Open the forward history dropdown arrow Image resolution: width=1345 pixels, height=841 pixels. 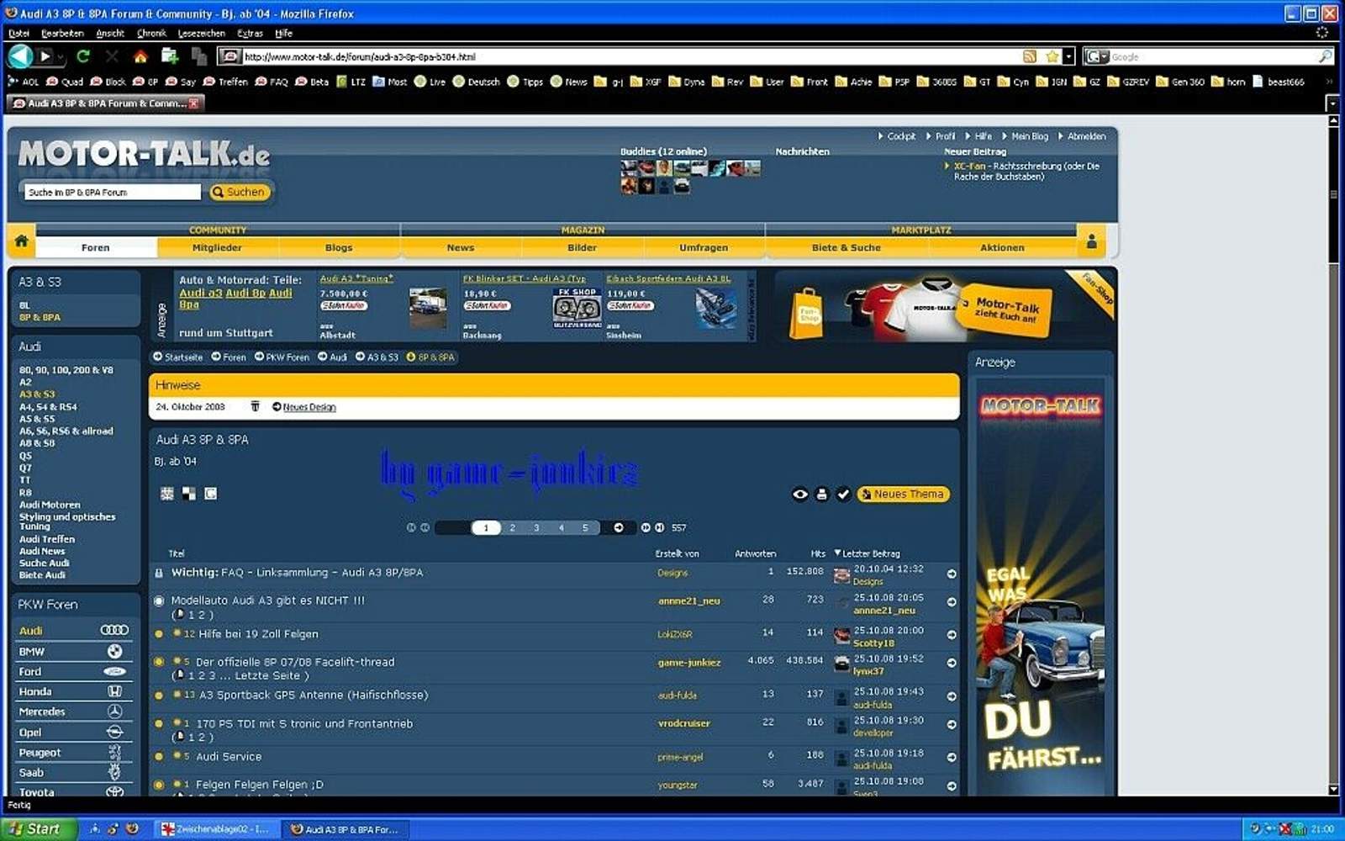(61, 56)
